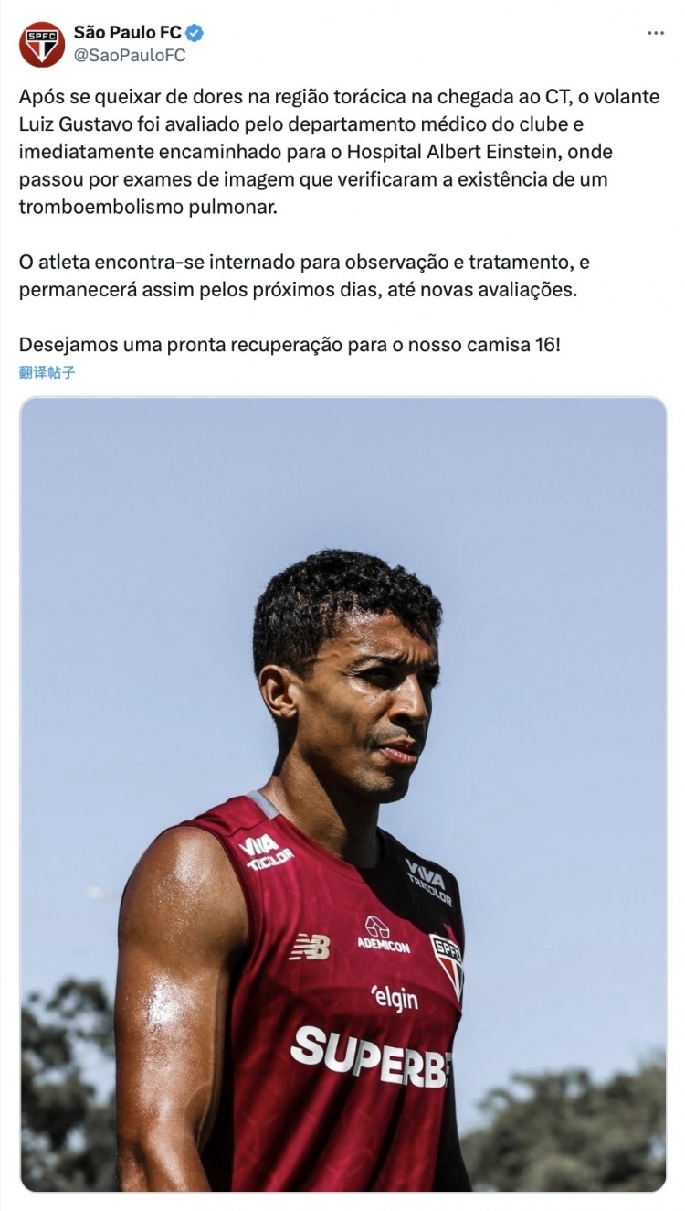Click the New Balance logo on jersey
This screenshot has width=685, height=1211.
coord(310,947)
